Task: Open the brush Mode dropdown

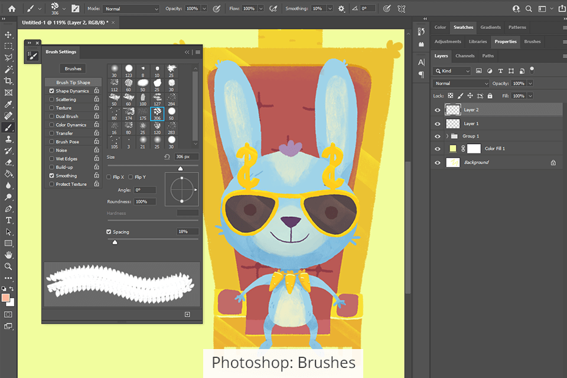Action: (x=131, y=9)
